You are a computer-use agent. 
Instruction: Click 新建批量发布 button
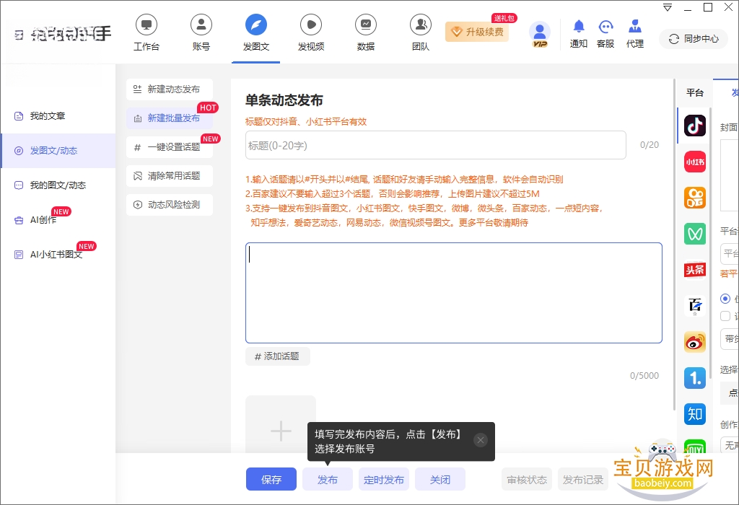pyautogui.click(x=170, y=118)
